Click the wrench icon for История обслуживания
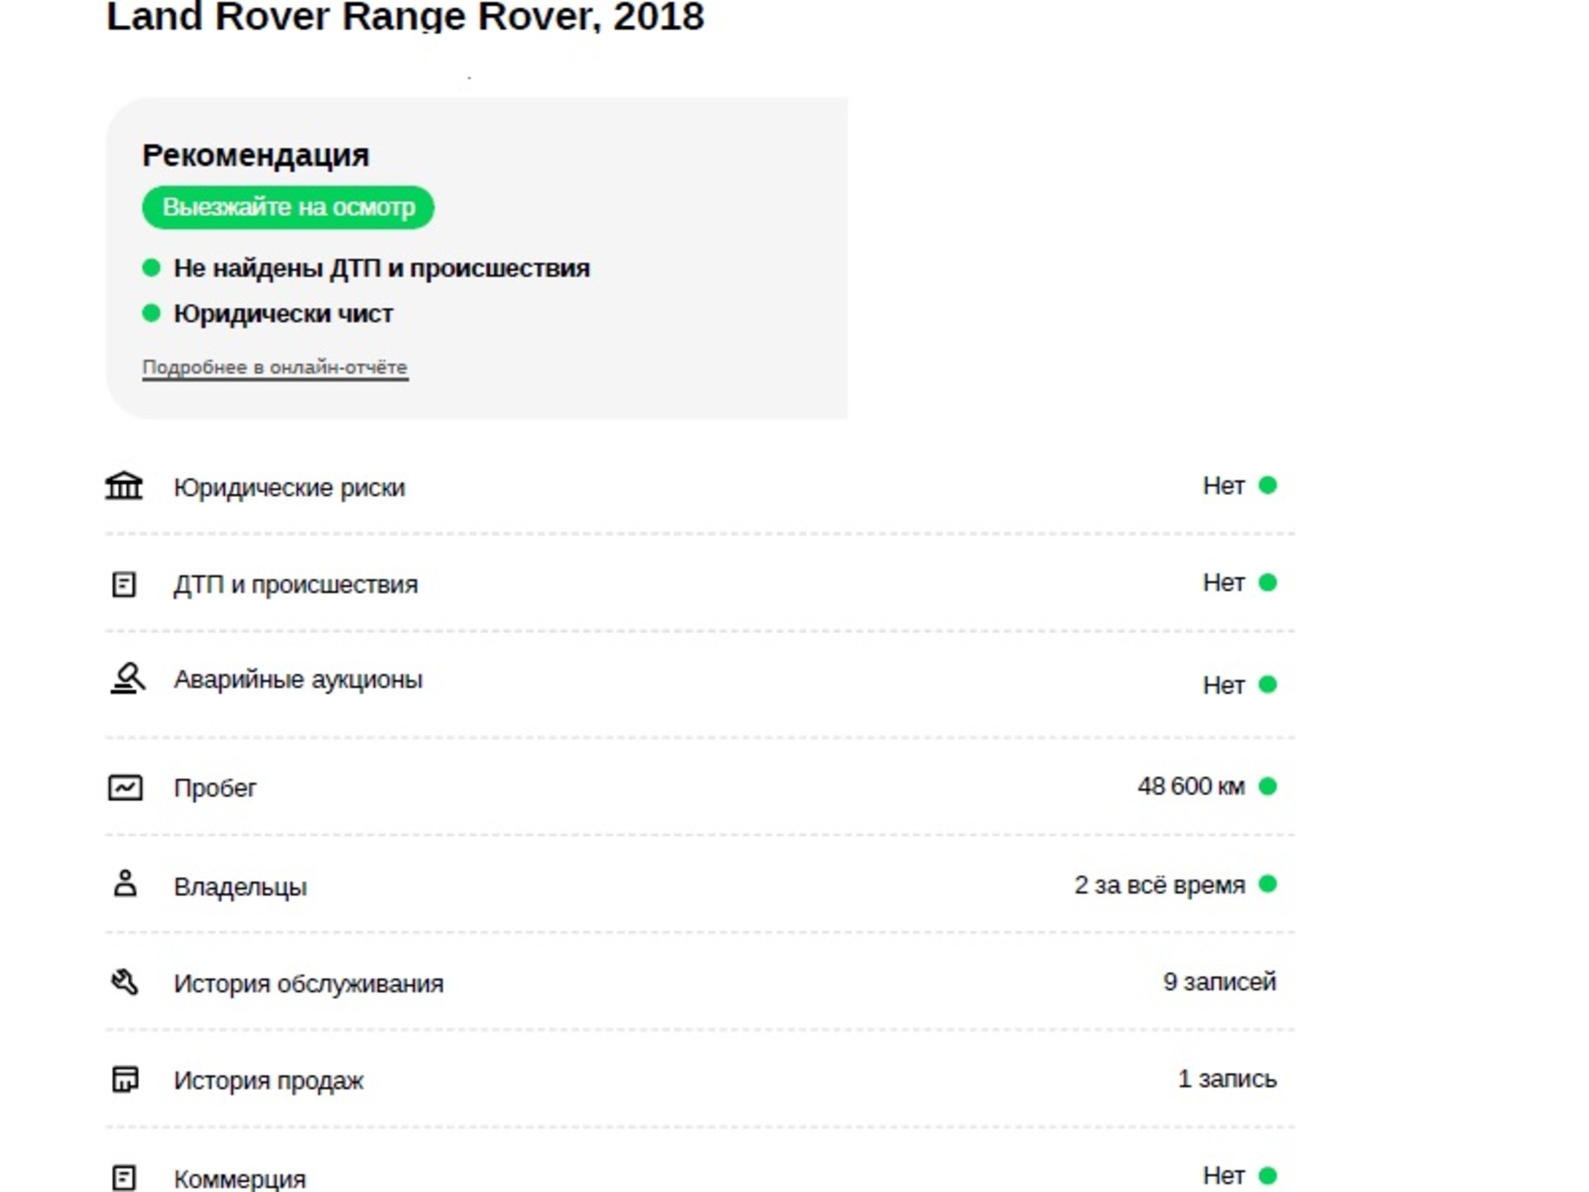This screenshot has height=1192, width=1589. (125, 982)
